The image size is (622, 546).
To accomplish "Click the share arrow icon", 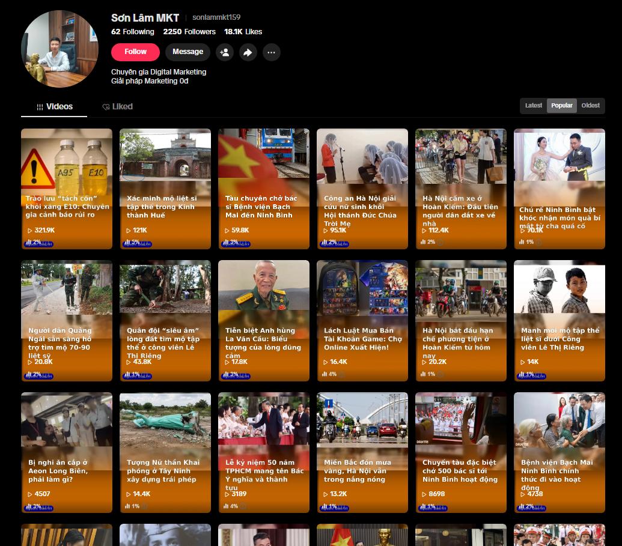I will 248,52.
